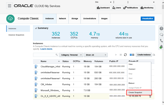Click the Memory column header
The width and height of the screenshot is (164, 105).
pyautogui.click(x=87, y=61)
